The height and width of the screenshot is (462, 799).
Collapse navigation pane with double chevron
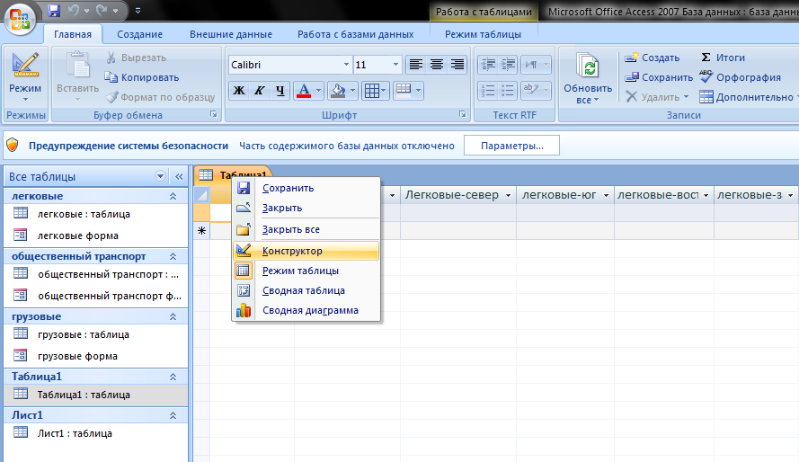[179, 177]
